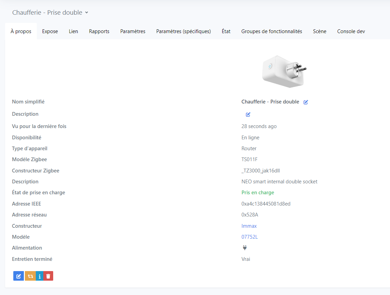Click the Zigbee manufacturer _TZ3000_jak16dll
390x295 pixels.
coord(261,171)
